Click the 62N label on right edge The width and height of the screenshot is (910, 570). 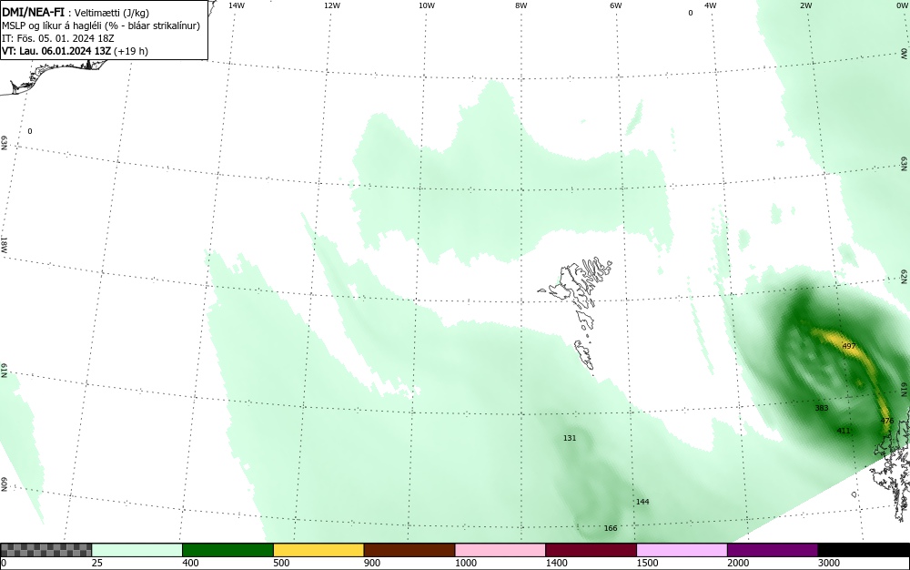[x=905, y=277]
